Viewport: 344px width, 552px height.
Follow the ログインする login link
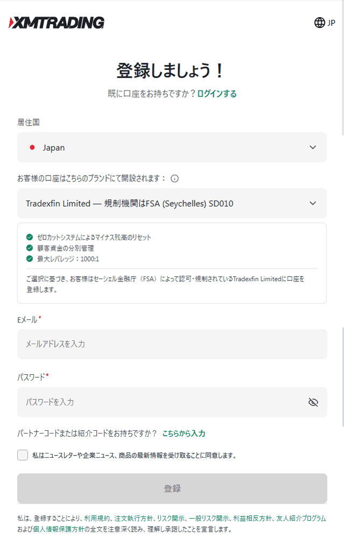pyautogui.click(x=216, y=94)
